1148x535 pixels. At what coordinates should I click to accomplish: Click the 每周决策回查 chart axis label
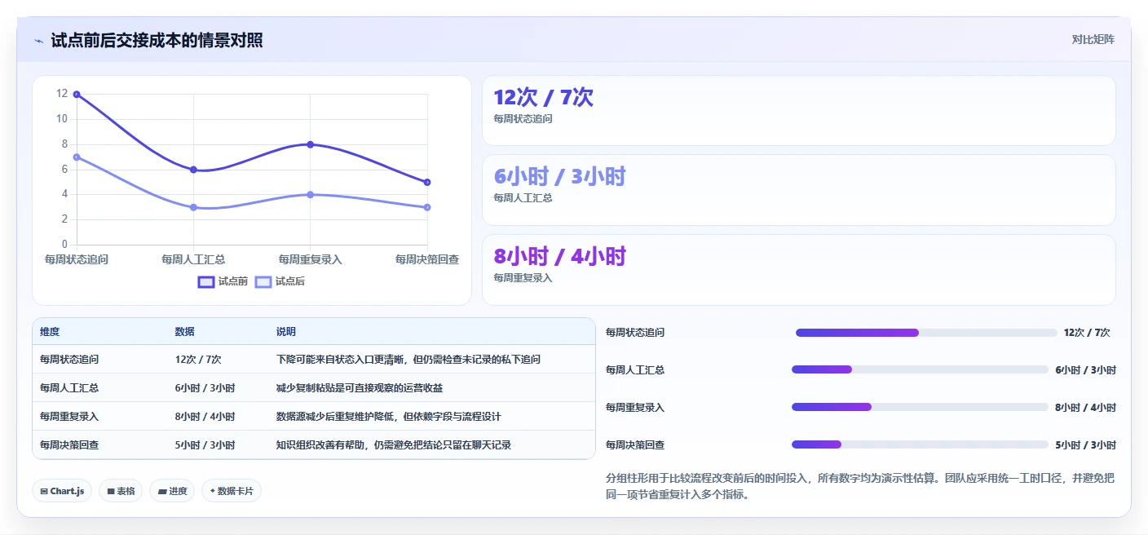[427, 259]
